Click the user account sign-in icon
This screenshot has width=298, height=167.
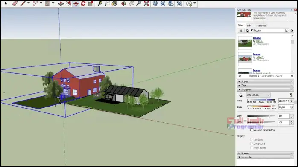pyautogui.click(x=189, y=3)
